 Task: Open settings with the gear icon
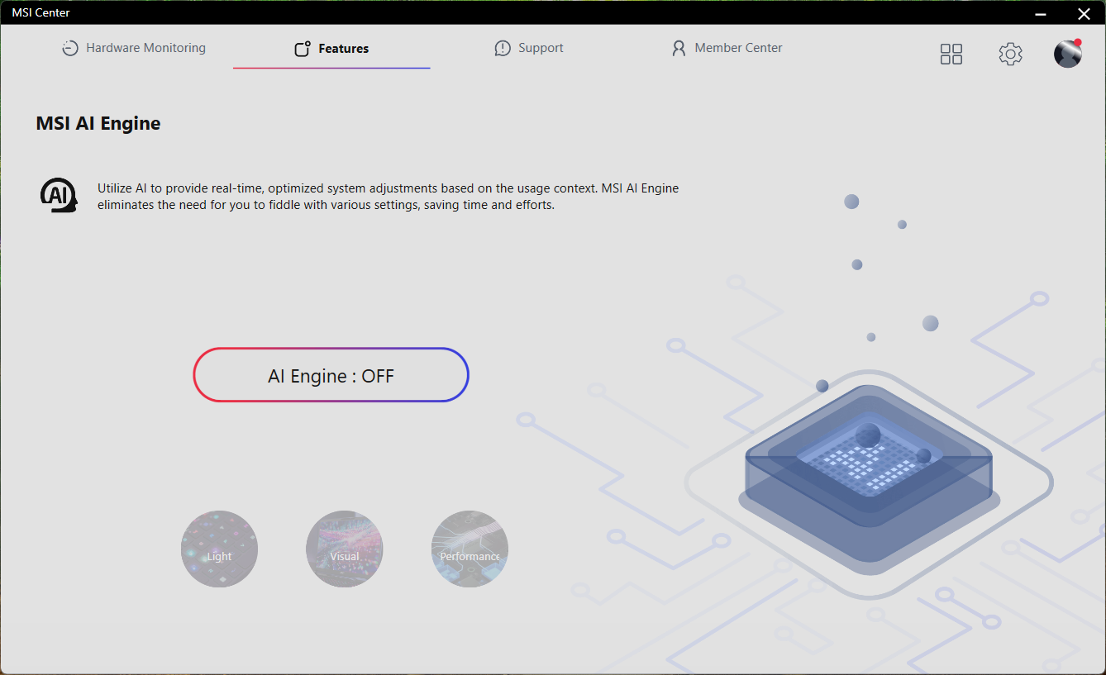click(1010, 54)
